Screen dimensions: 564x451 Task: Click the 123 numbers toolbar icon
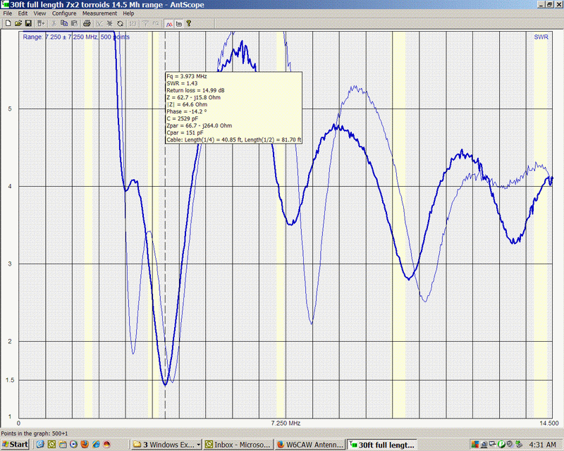pyautogui.click(x=133, y=23)
